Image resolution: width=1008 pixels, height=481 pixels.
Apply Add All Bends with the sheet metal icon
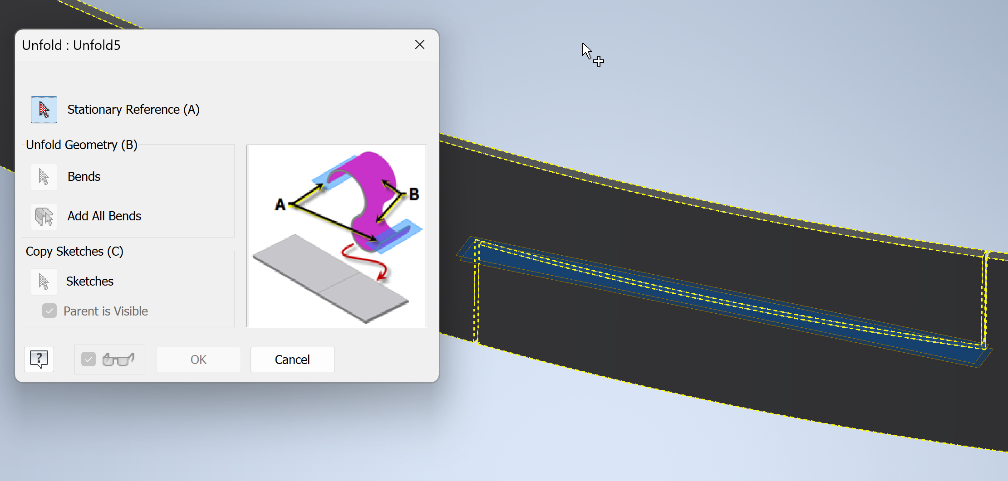(x=44, y=216)
